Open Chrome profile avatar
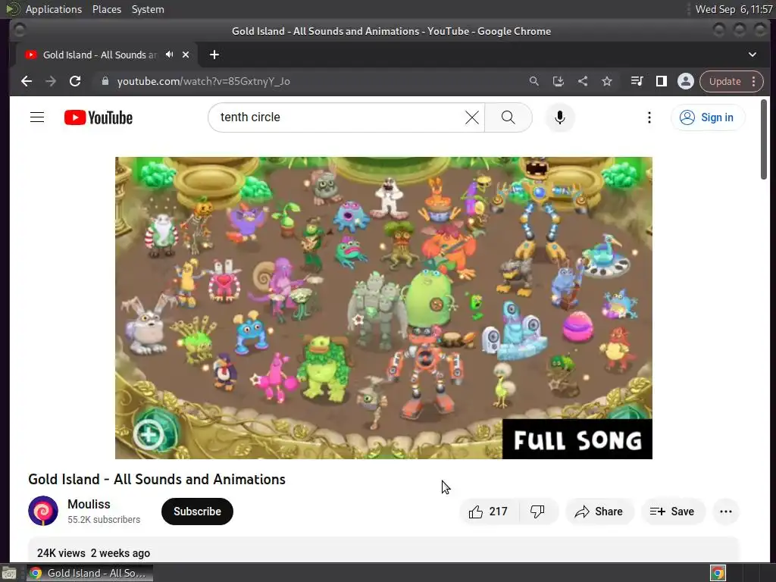The height and width of the screenshot is (582, 776). (x=685, y=81)
